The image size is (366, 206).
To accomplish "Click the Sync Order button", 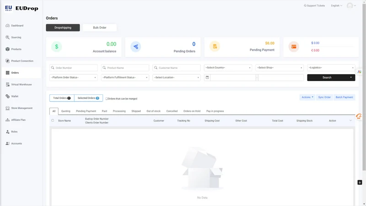I will point(324,97).
